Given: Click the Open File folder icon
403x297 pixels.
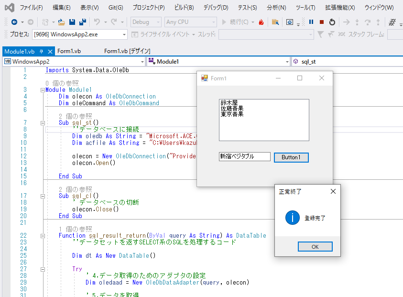Looking at the screenshot, I should coord(61,22).
